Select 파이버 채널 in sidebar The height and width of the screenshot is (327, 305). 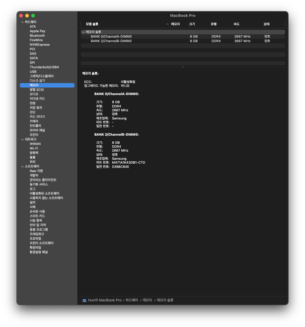coord(37,130)
